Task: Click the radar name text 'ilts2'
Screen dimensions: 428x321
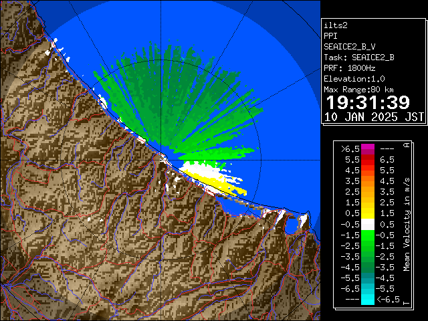Action: (x=336, y=25)
